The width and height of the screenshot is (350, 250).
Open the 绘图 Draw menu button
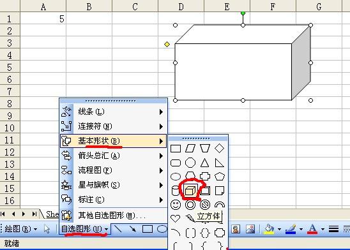[20, 229]
